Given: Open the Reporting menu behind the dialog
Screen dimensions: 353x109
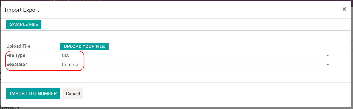Looking at the screenshot, I should [x=59, y=1].
